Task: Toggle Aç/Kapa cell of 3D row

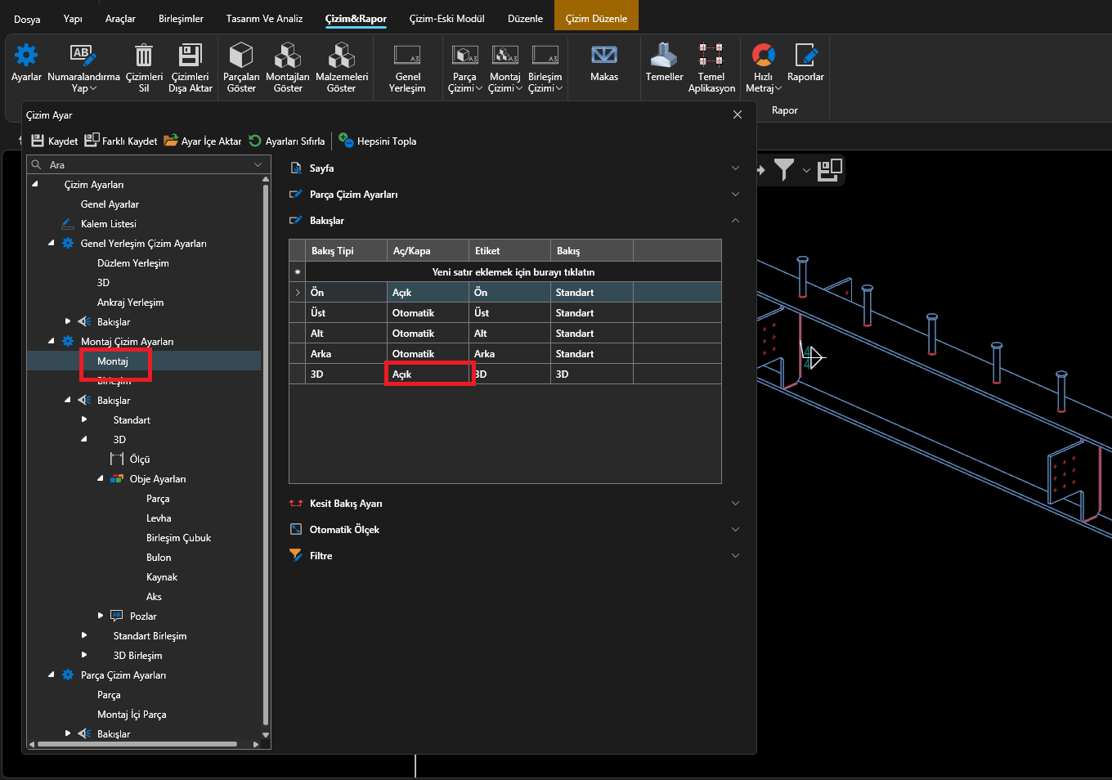Action: point(428,374)
